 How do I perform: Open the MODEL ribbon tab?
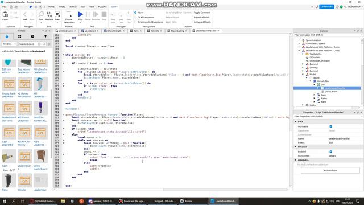point(62,7)
